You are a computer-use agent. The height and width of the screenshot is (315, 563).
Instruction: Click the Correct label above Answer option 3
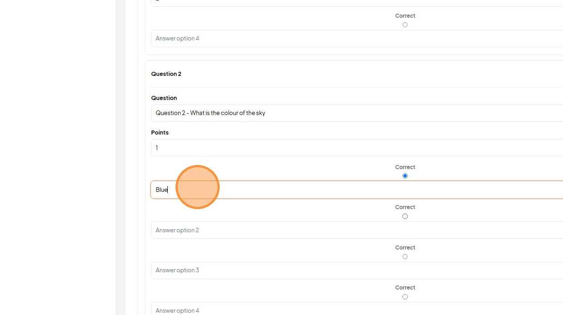[x=405, y=248]
